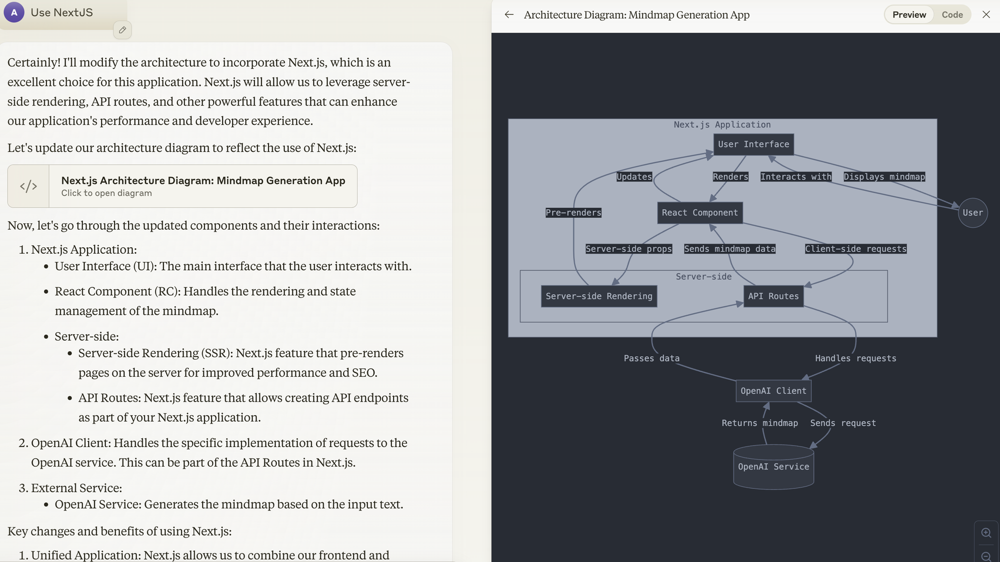Click the user avatar letter A
1000x562 pixels.
(x=14, y=12)
